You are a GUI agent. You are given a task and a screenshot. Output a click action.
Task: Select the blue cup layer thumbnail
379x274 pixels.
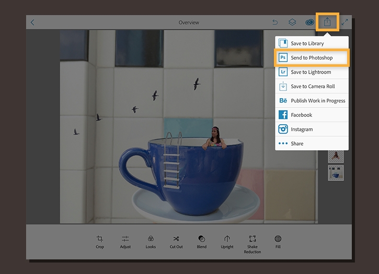[336, 173]
